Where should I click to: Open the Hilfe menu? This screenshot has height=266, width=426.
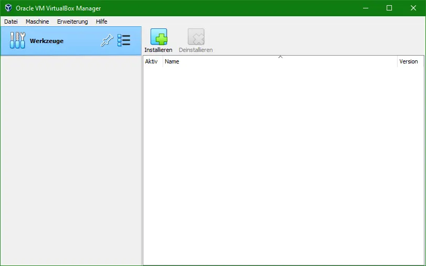(x=101, y=22)
